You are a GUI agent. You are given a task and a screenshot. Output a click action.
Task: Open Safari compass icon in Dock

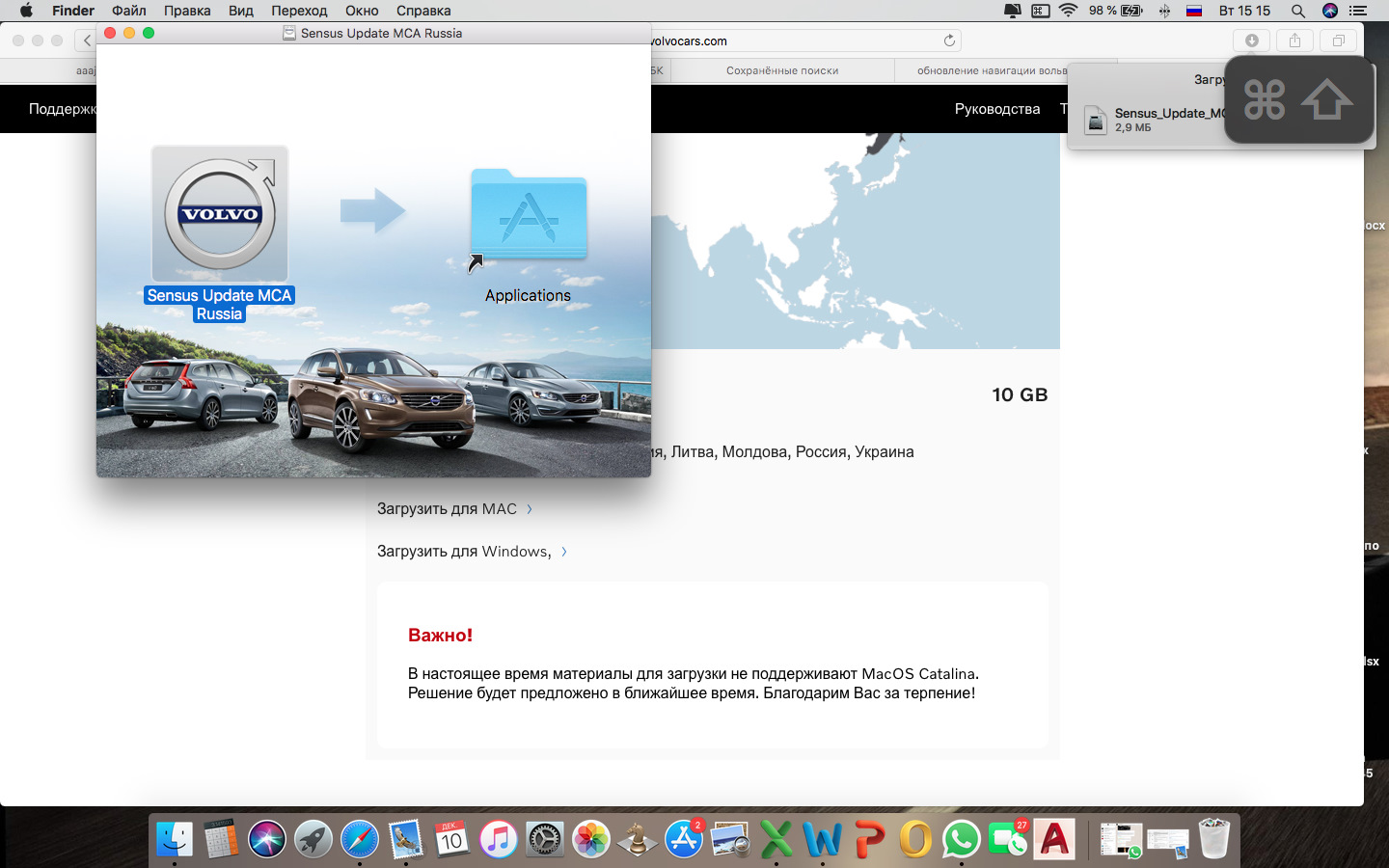(360, 840)
